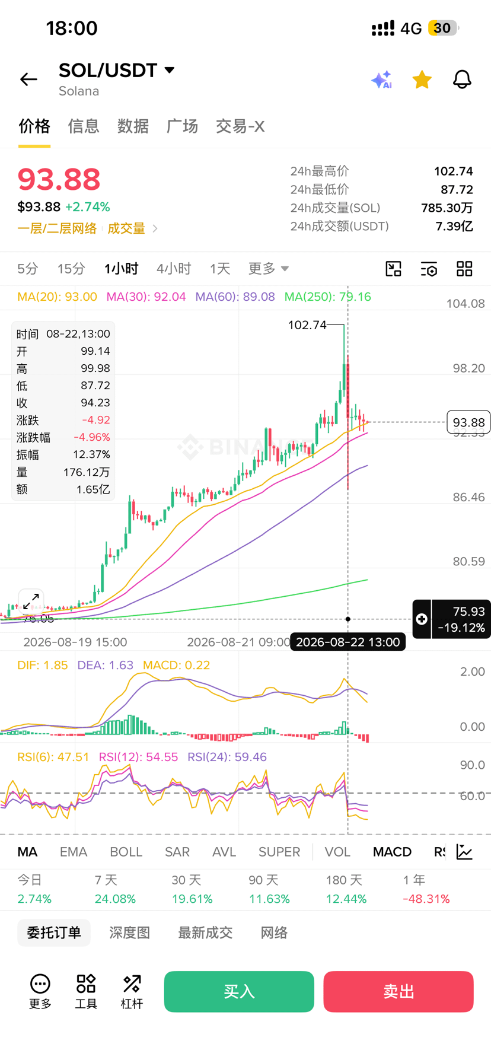The width and height of the screenshot is (491, 1063).
Task: Tap the RSI(6) legend value
Action: (x=53, y=757)
